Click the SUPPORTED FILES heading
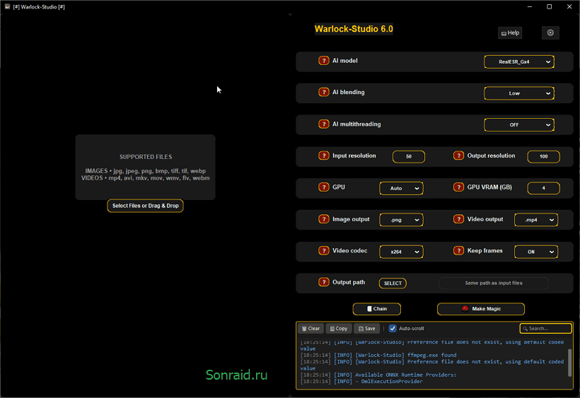Screen dimensions: 580x398 coord(146,157)
